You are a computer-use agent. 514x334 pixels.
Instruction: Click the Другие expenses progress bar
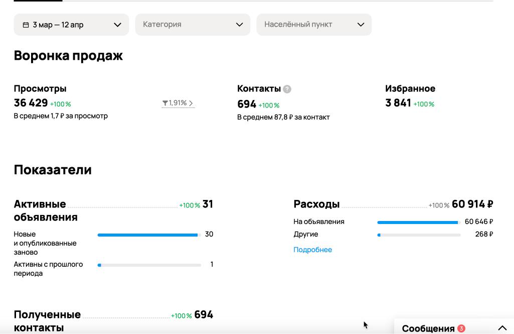[x=419, y=235]
